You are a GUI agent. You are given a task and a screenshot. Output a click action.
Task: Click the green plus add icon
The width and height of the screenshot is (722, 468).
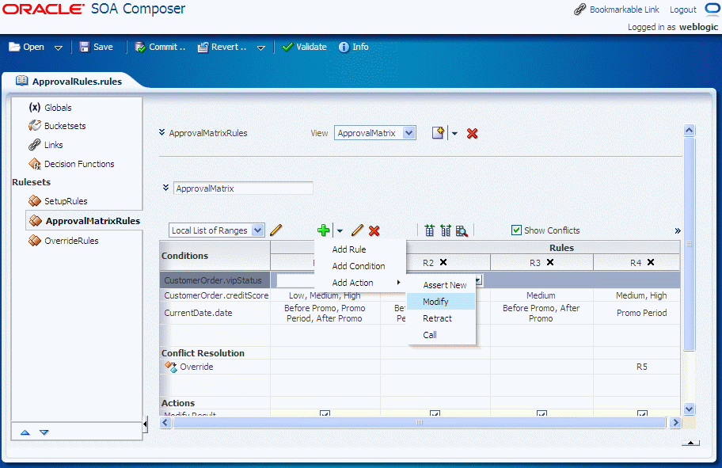click(323, 230)
